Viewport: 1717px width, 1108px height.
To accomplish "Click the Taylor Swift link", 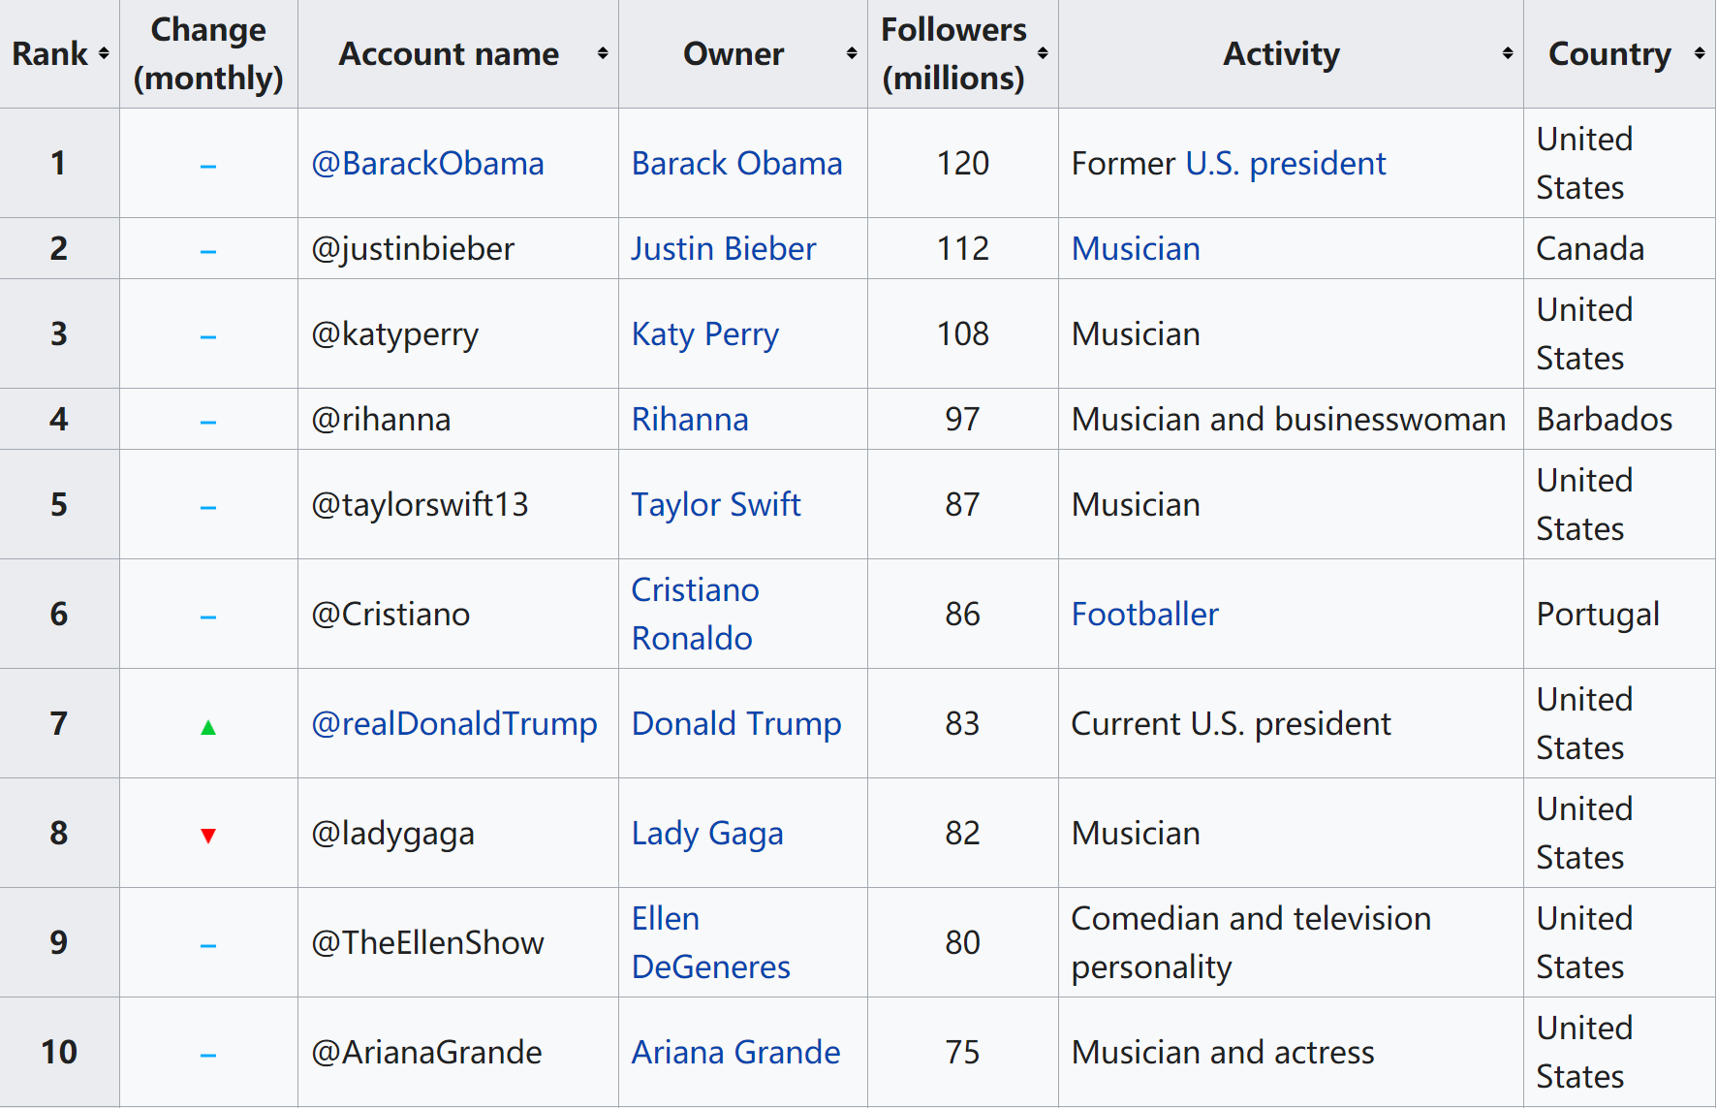I will coord(715,505).
